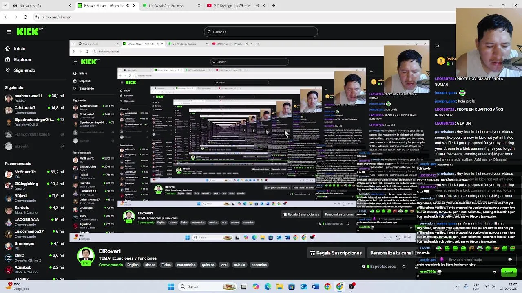Open the Windows Start menu
The width and height of the screenshot is (522, 293).
(x=171, y=286)
